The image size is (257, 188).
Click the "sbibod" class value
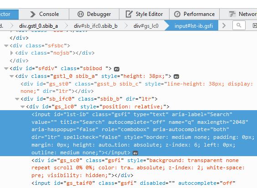click(93, 68)
